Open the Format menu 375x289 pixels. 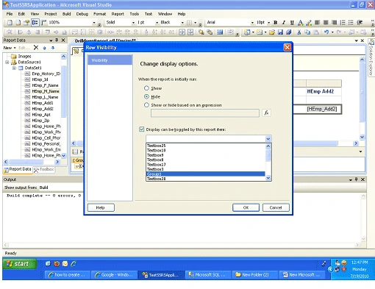pyautogui.click(x=100, y=14)
